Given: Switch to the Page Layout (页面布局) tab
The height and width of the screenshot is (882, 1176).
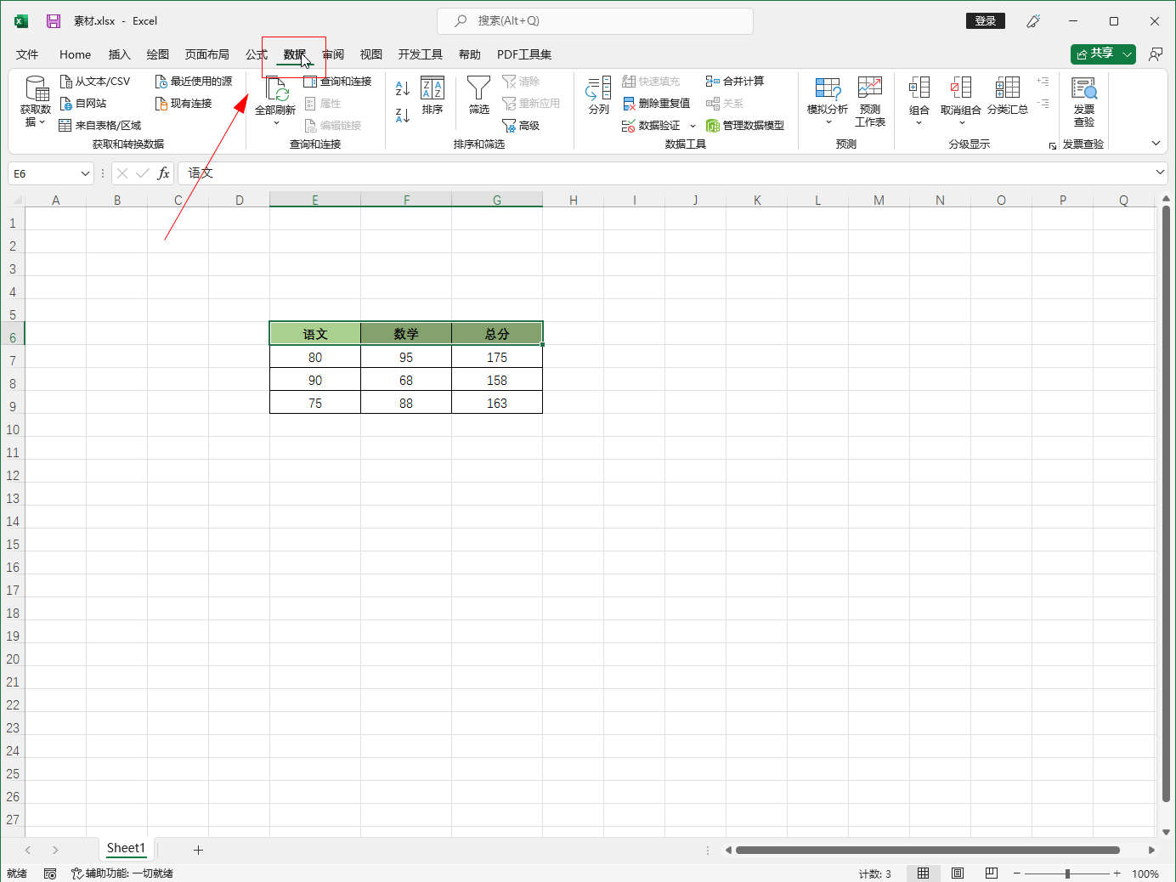Looking at the screenshot, I should [x=207, y=54].
